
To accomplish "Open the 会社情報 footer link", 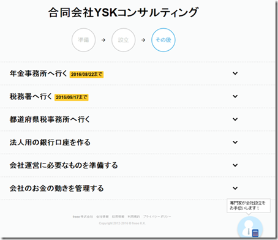I will (x=102, y=217).
